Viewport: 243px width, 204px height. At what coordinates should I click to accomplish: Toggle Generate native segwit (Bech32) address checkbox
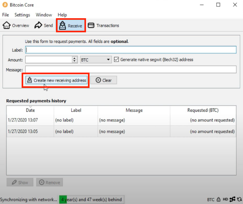(117, 59)
